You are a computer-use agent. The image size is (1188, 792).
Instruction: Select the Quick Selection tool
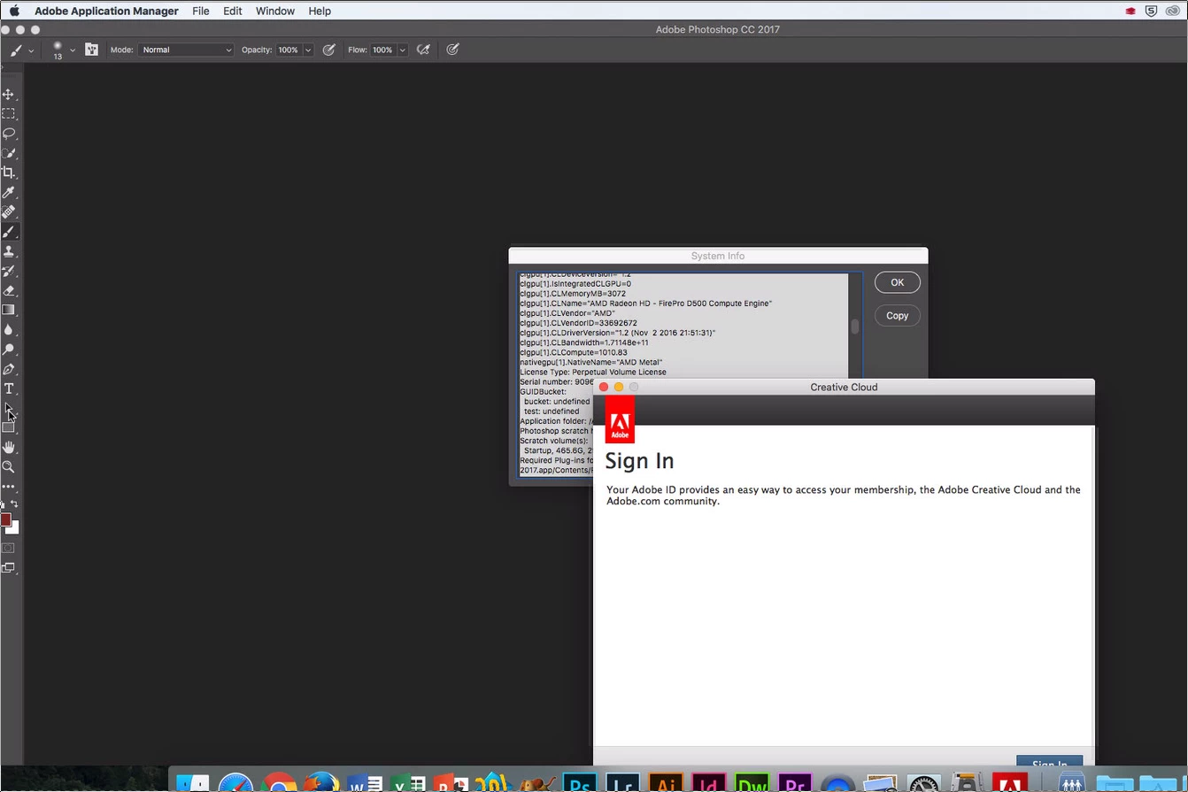(x=9, y=153)
